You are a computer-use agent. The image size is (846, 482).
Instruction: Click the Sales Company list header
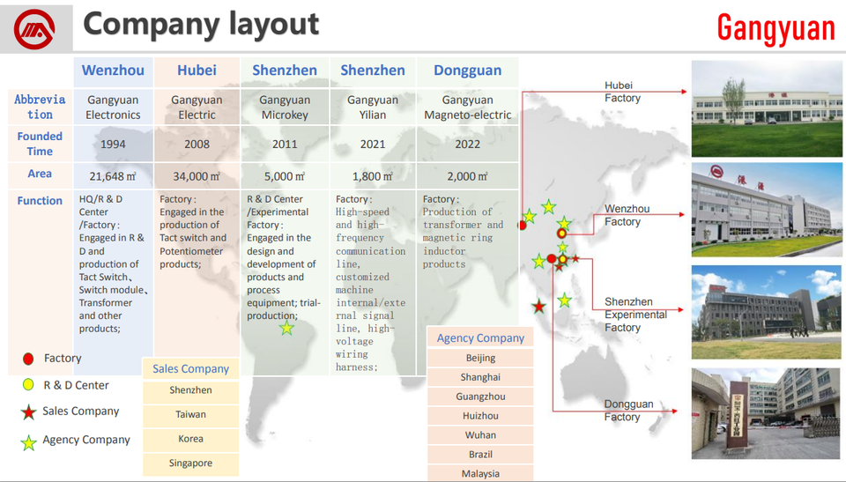click(190, 368)
